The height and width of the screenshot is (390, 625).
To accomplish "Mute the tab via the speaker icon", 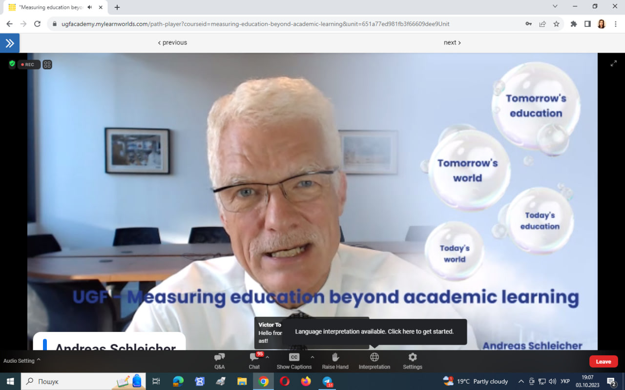I will (x=90, y=7).
